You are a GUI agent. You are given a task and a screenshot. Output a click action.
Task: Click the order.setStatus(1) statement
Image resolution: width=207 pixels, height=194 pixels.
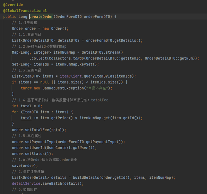(x=32, y=154)
